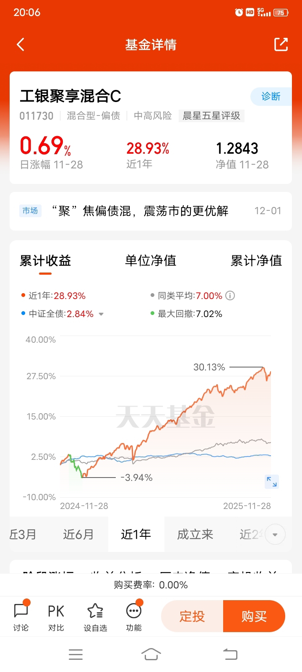This screenshot has width=302, height=672.
Task: Select the 近6月 time range
Action: tap(78, 534)
